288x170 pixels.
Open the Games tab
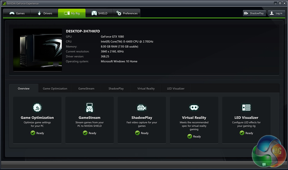(17, 13)
